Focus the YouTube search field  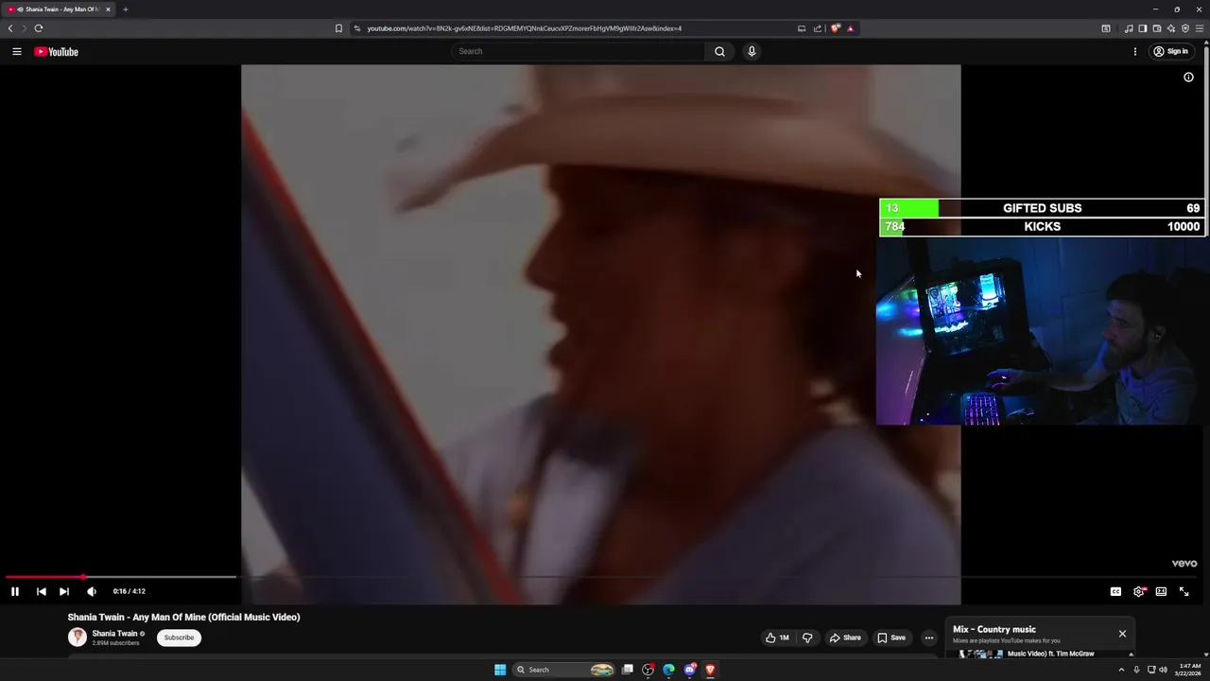[x=579, y=52]
